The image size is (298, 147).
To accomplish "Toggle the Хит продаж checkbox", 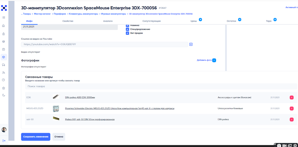I will pos(128,33).
